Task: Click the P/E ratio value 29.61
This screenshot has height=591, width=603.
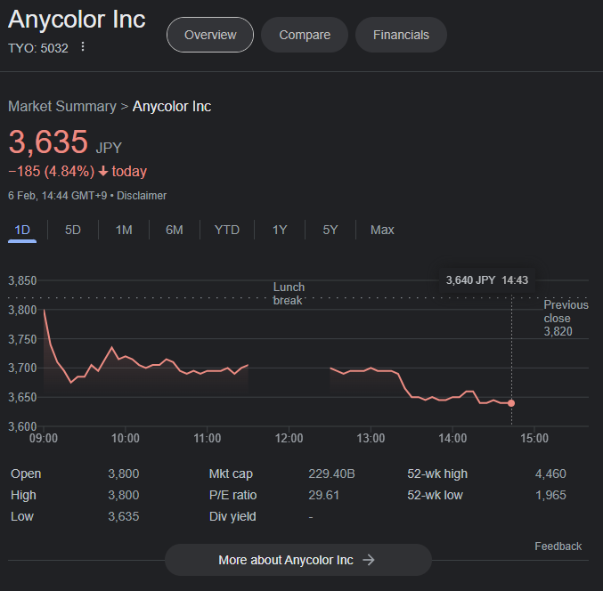Action: tap(324, 495)
